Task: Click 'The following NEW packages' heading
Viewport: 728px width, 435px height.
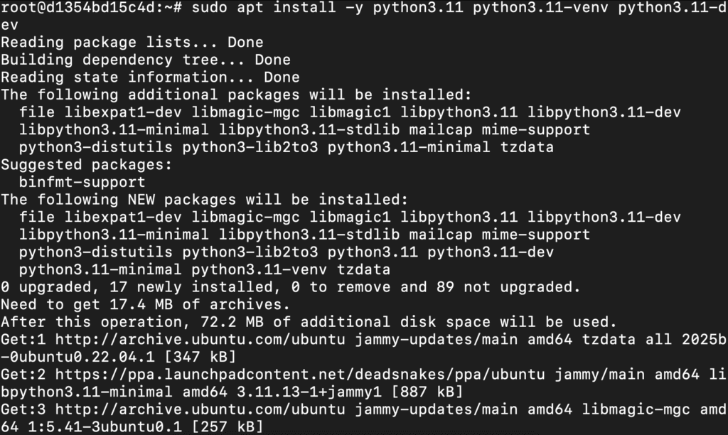Action: coord(119,200)
